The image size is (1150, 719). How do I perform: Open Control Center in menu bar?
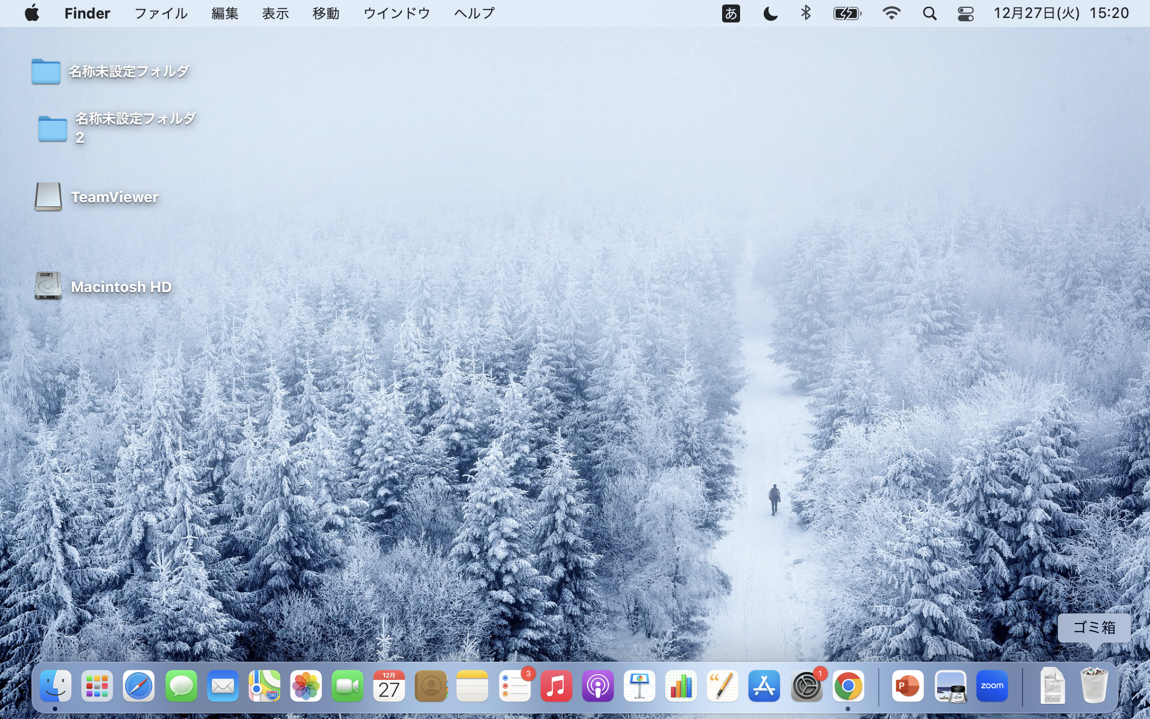coord(965,13)
